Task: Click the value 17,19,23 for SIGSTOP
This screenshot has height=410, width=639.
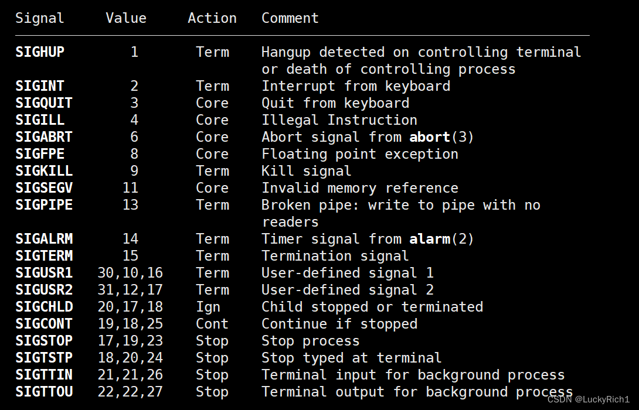Action: (x=130, y=341)
